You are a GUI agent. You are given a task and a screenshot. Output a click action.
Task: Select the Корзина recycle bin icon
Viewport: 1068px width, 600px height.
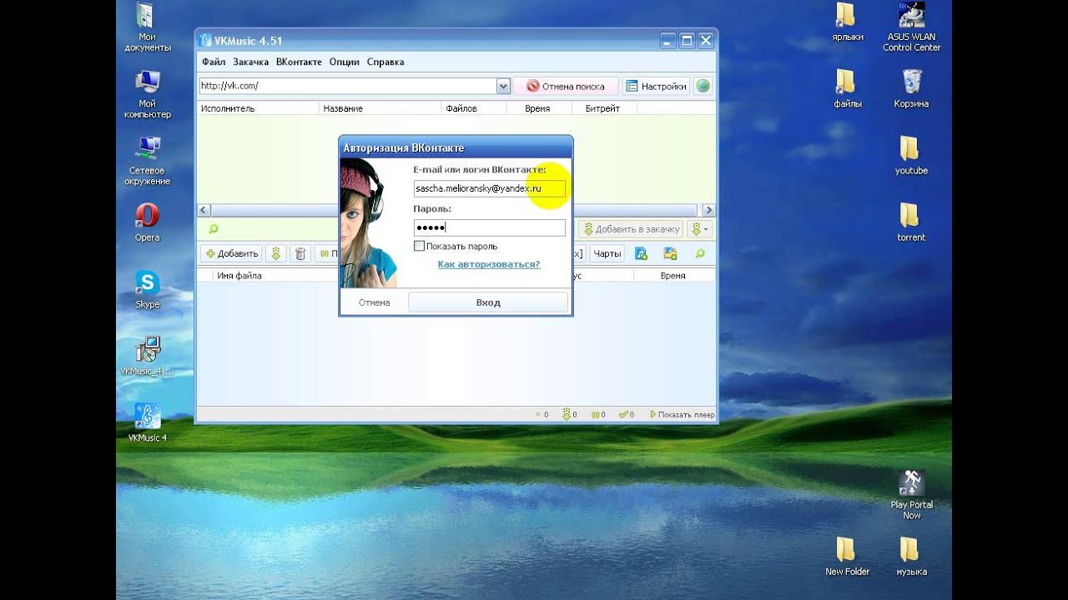point(911,89)
